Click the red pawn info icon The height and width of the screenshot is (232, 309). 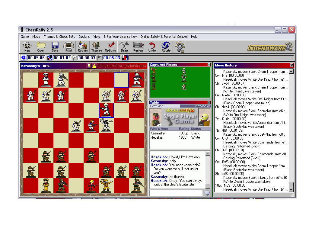125,58
